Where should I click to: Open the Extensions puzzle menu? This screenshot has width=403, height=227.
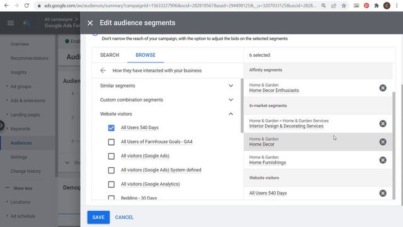coord(377,6)
